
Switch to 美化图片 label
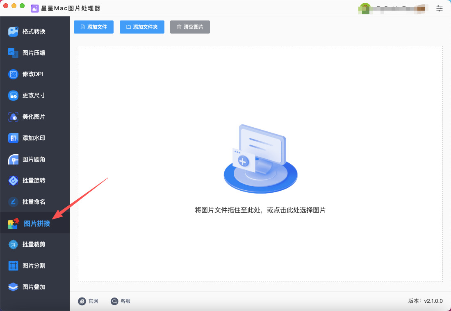[34, 117]
